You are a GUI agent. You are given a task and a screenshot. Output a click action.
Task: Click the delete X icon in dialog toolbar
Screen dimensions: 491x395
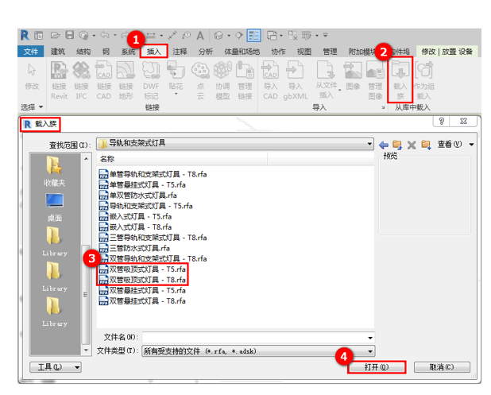coord(434,145)
